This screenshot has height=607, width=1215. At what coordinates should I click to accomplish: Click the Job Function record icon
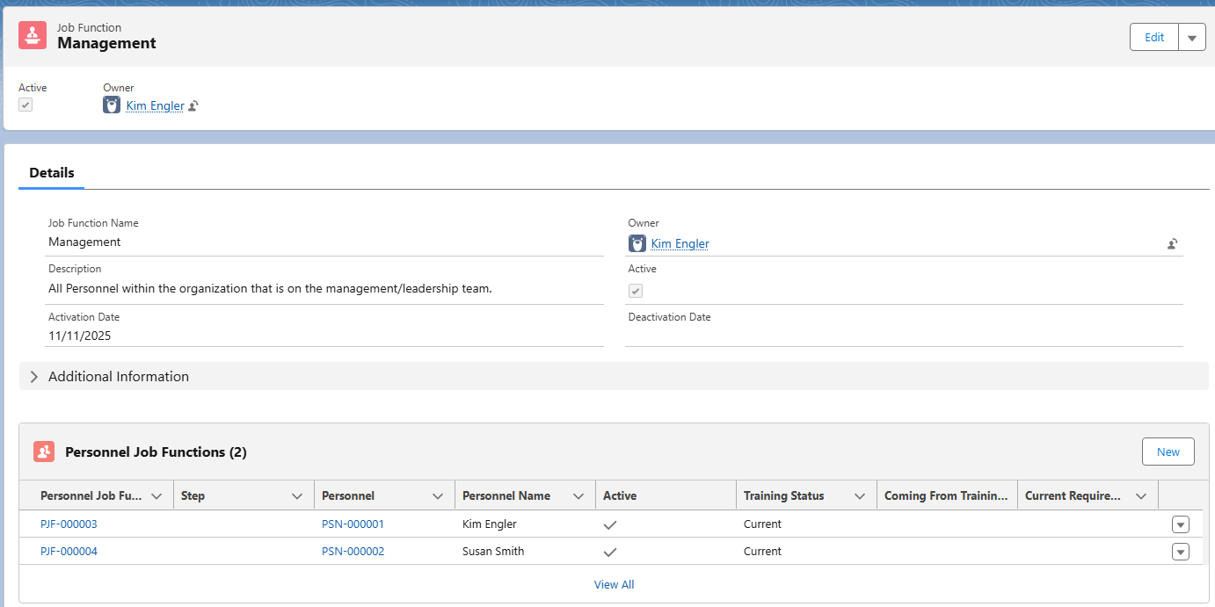click(33, 35)
